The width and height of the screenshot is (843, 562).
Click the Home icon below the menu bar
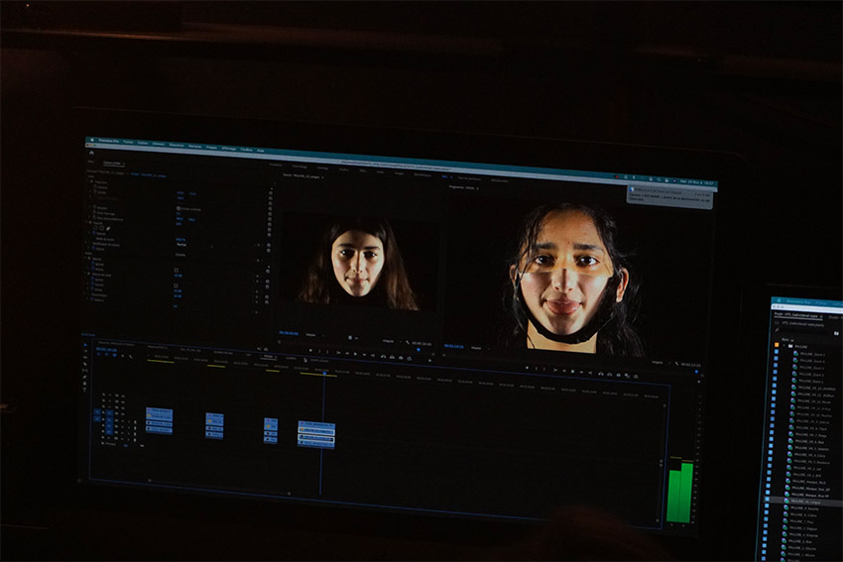(x=91, y=153)
